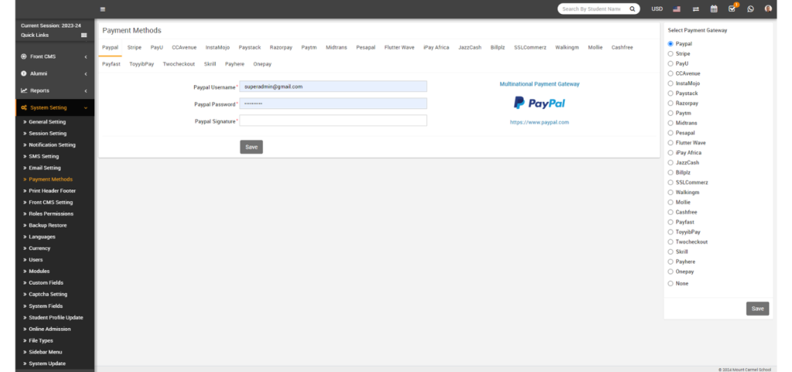Click the hamburger menu toggle icon
The width and height of the screenshot is (792, 372).
click(103, 9)
